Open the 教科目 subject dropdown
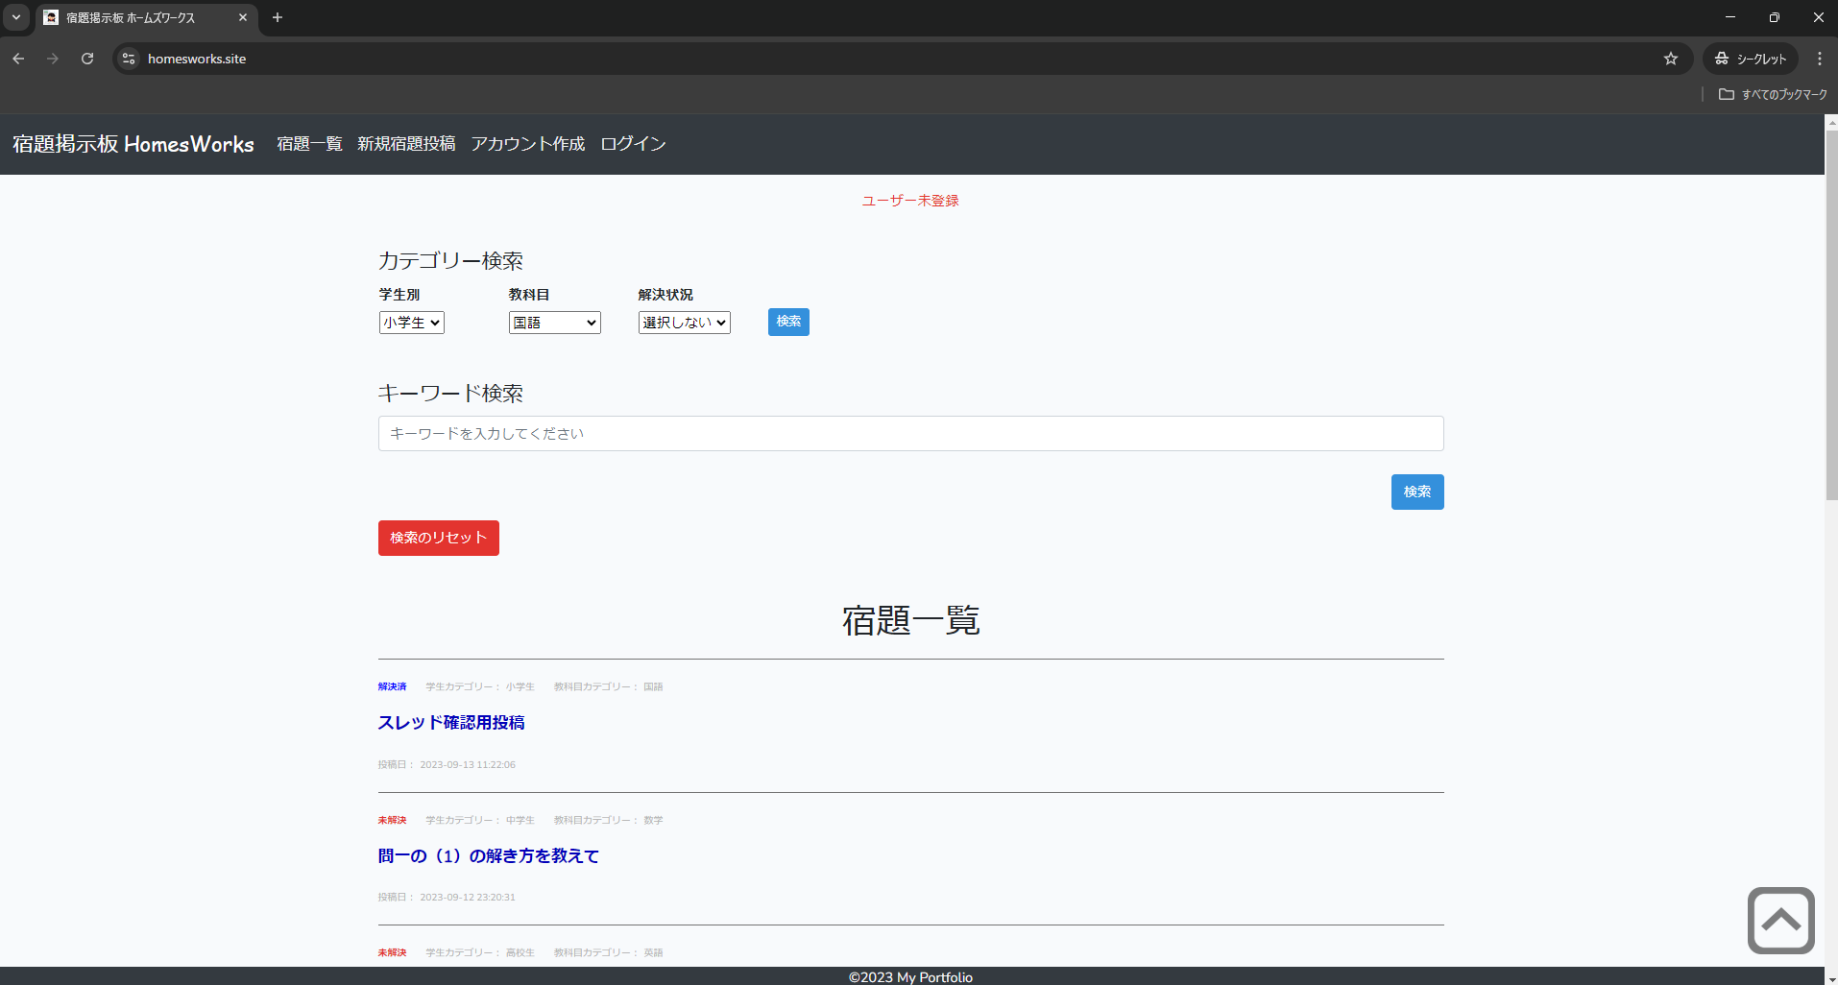 pos(554,323)
